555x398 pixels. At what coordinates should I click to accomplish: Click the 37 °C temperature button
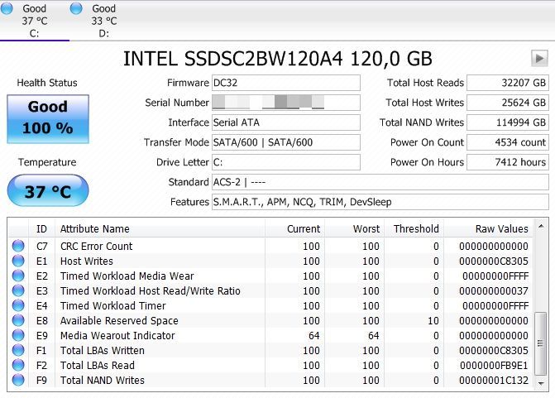47,192
